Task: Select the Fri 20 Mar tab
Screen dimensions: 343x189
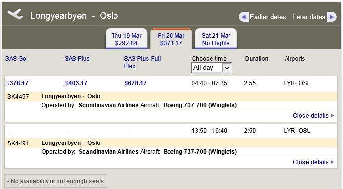Action: (171, 39)
